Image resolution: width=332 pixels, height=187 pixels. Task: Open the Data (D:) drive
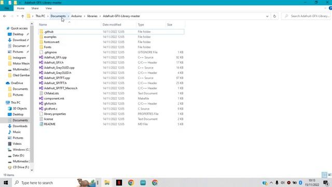coord(18,155)
